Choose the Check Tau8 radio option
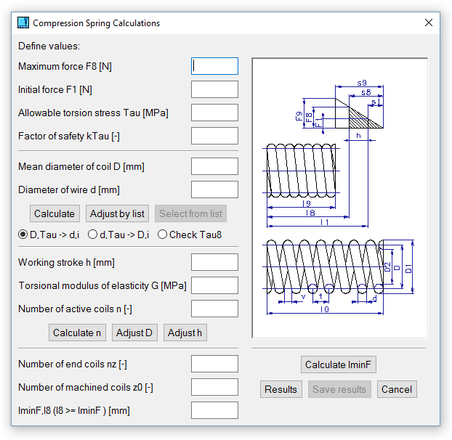This screenshot has width=452, height=440. click(x=162, y=235)
